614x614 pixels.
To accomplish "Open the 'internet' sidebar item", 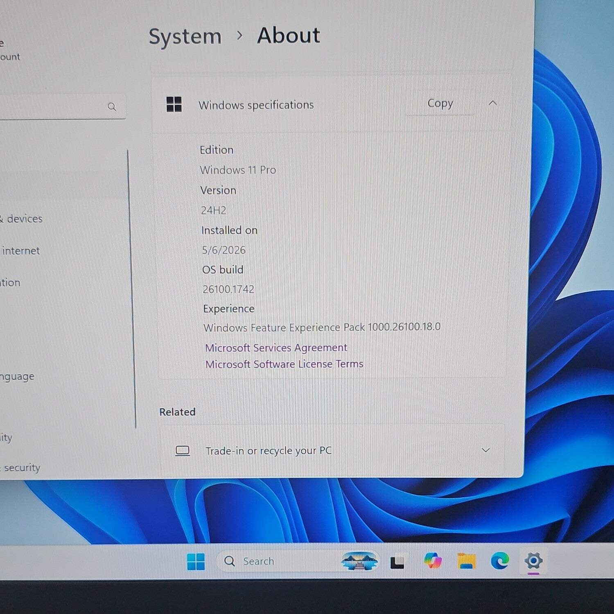I will 20,251.
